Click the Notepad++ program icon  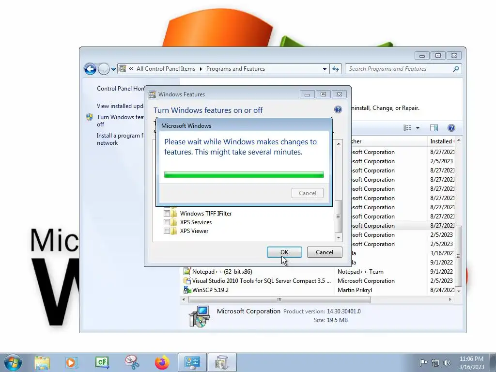click(x=187, y=271)
